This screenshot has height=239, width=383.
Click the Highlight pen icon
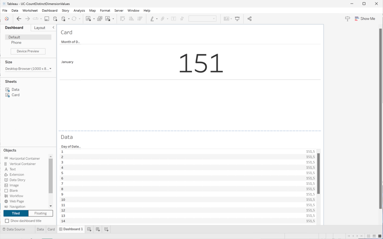point(152,19)
